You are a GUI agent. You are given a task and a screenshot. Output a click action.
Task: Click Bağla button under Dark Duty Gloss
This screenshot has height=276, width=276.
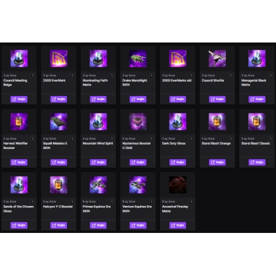tap(178, 162)
